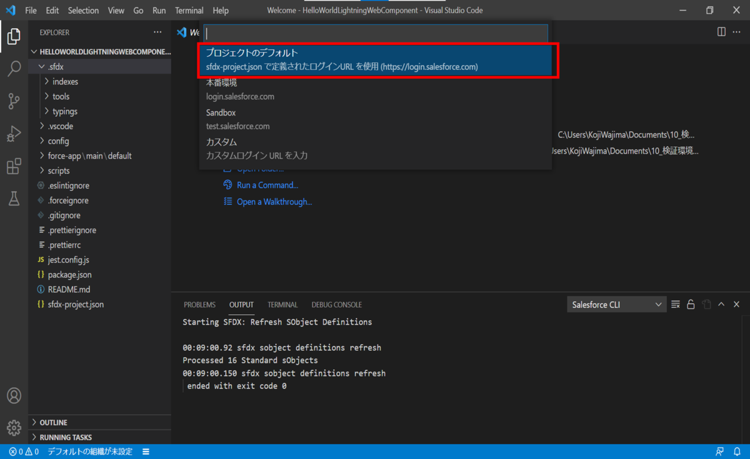Click Run a Command link
This screenshot has width=750, height=459.
pos(267,185)
